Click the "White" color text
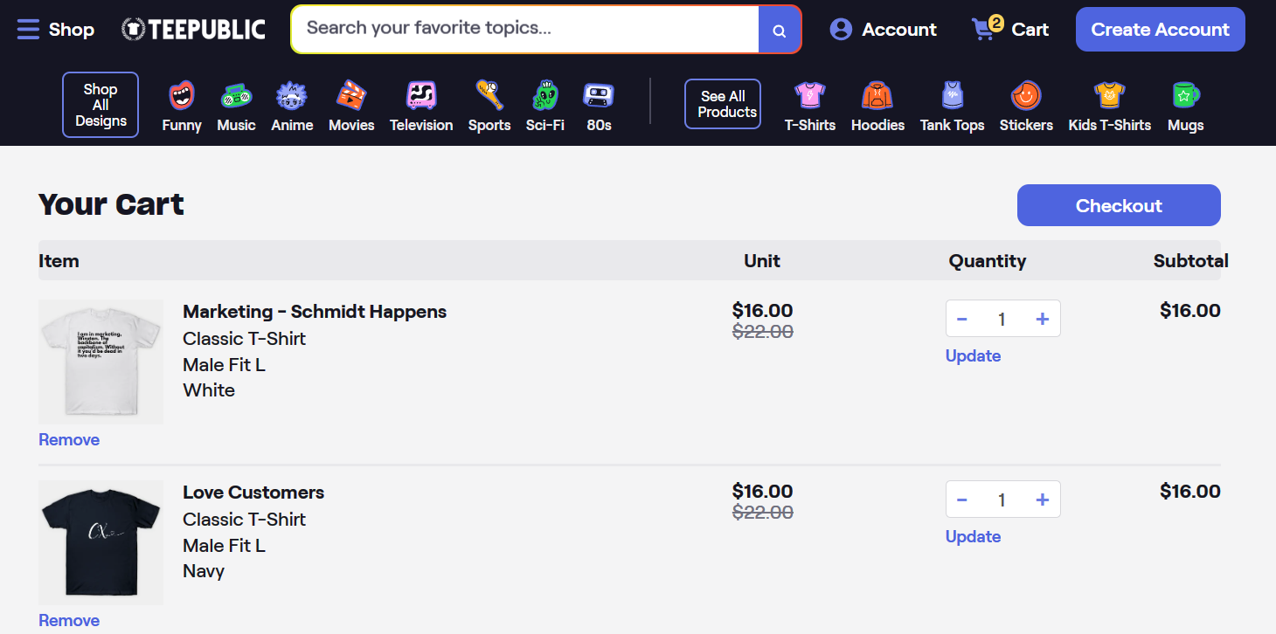This screenshot has height=634, width=1276. [209, 390]
